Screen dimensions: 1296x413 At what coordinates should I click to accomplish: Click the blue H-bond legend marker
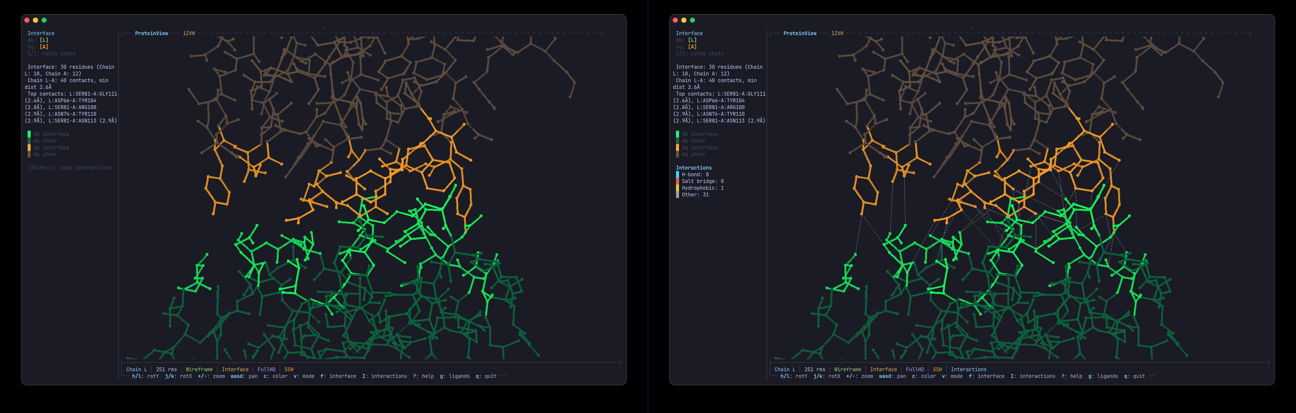pos(677,174)
